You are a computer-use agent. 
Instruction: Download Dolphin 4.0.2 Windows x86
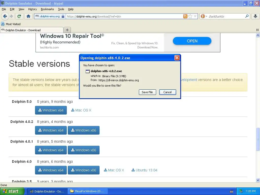pos(84,130)
